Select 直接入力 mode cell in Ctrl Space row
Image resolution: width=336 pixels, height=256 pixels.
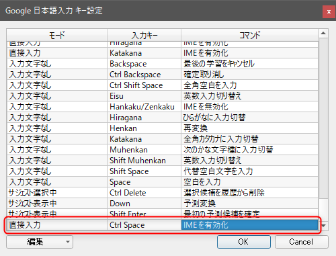[57, 225]
